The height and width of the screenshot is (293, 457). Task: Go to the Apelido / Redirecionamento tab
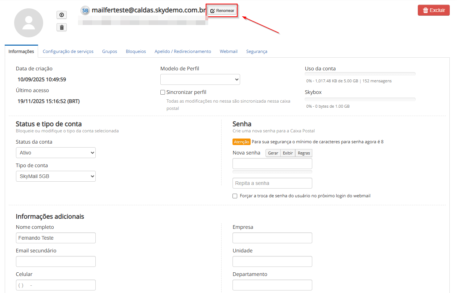tap(183, 51)
